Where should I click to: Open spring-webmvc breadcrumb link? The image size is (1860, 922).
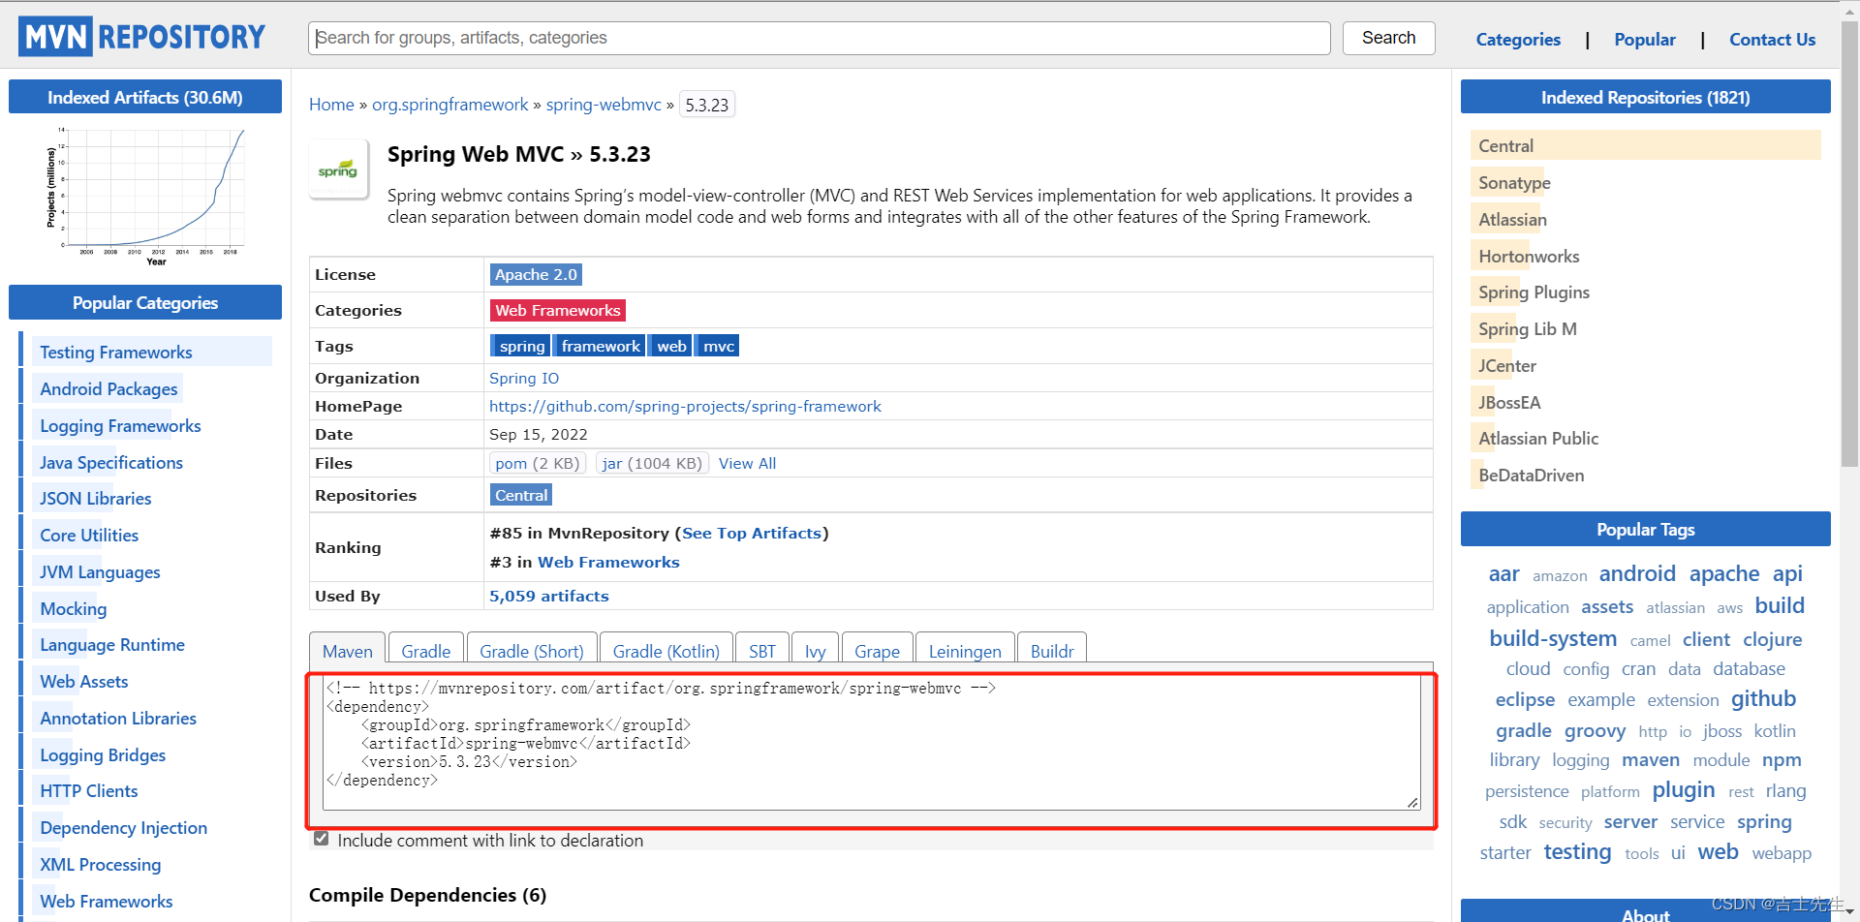coord(604,105)
